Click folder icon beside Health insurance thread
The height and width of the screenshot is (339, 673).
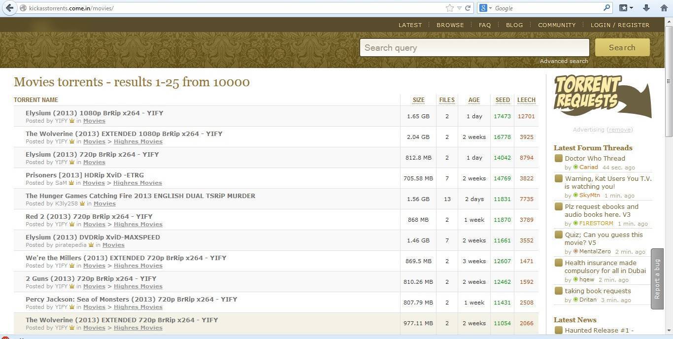coord(558,263)
